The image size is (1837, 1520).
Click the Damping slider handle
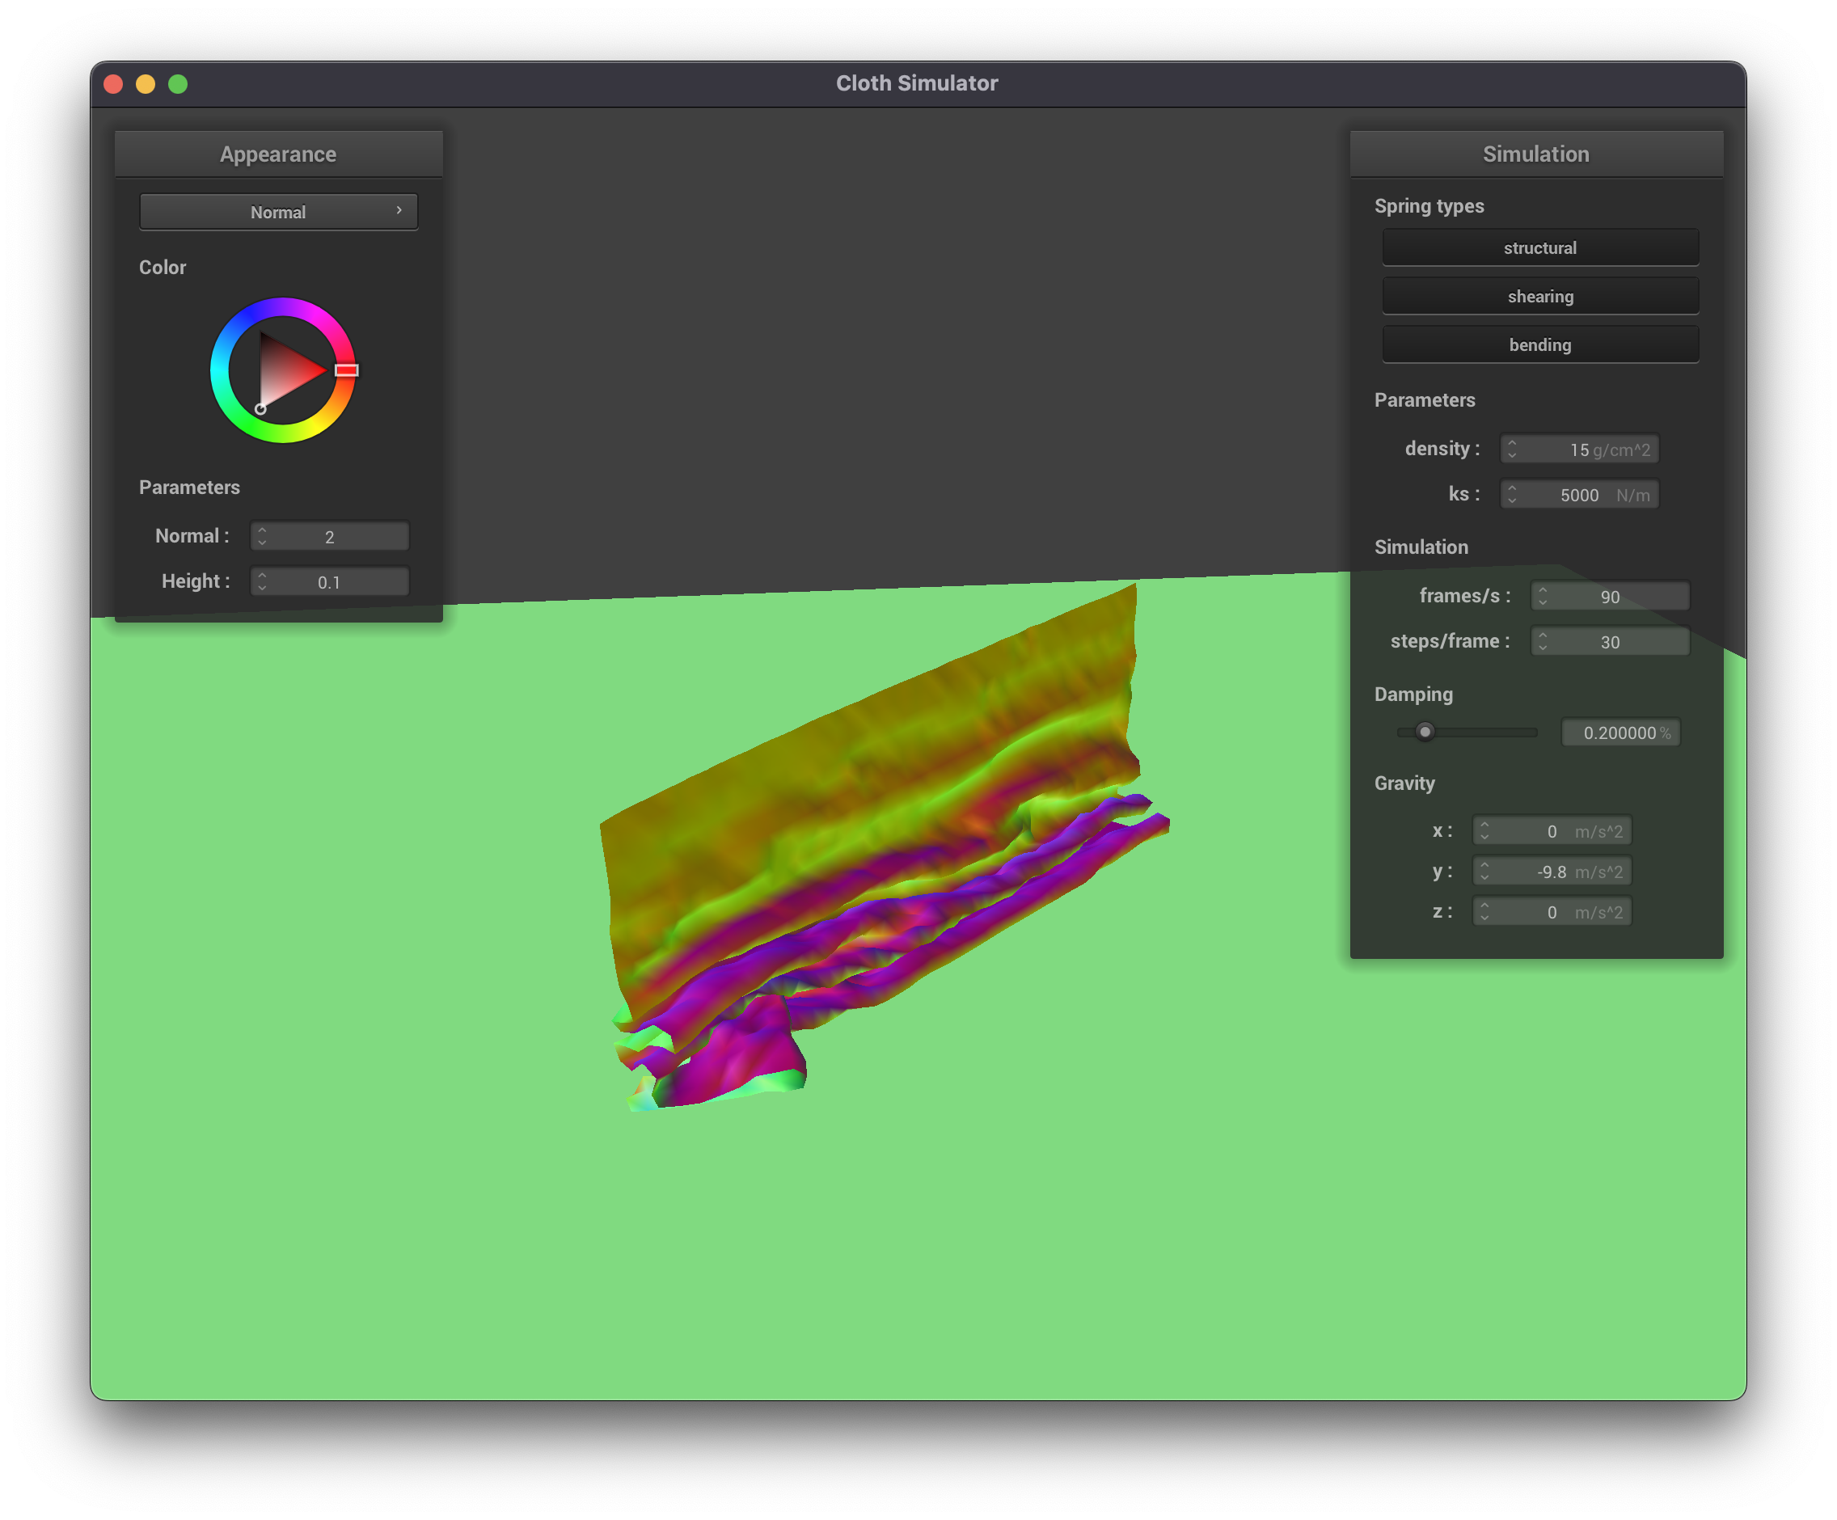point(1425,731)
